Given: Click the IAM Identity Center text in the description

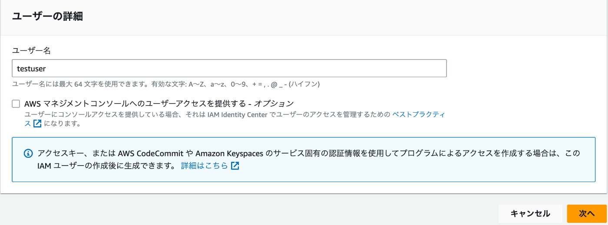Looking at the screenshot, I should point(230,114).
